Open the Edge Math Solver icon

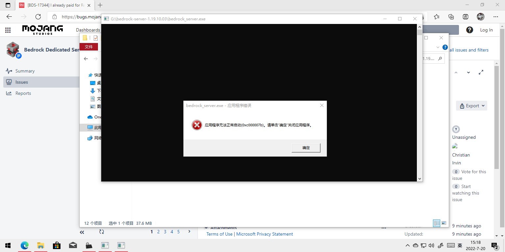tap(466, 17)
